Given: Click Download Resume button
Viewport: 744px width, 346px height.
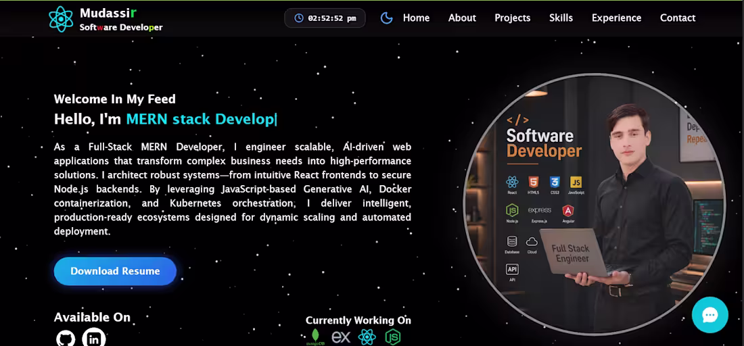Looking at the screenshot, I should pos(115,271).
